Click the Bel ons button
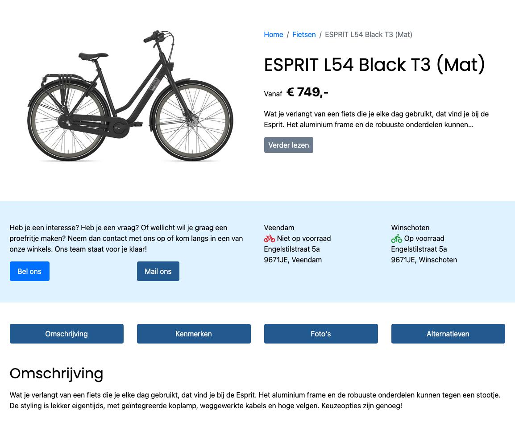515x439 pixels. [x=29, y=271]
